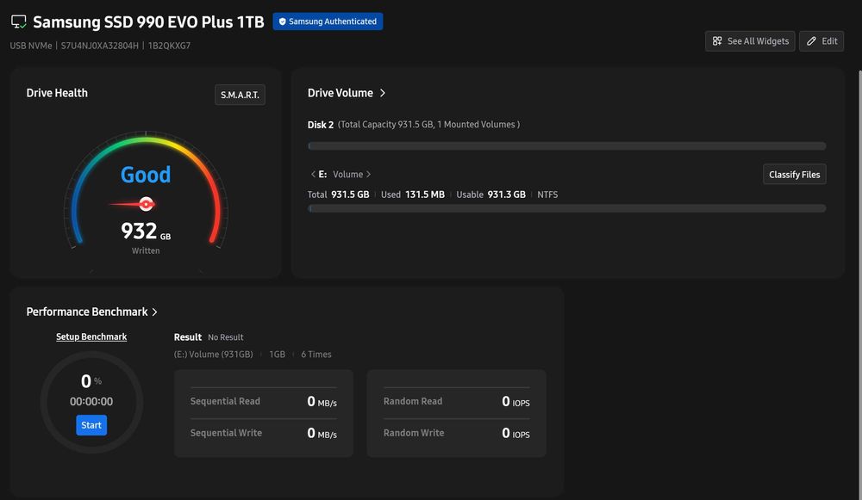Expand Drive Volume with its chevron
Image resolution: width=862 pixels, height=500 pixels.
pyautogui.click(x=383, y=93)
